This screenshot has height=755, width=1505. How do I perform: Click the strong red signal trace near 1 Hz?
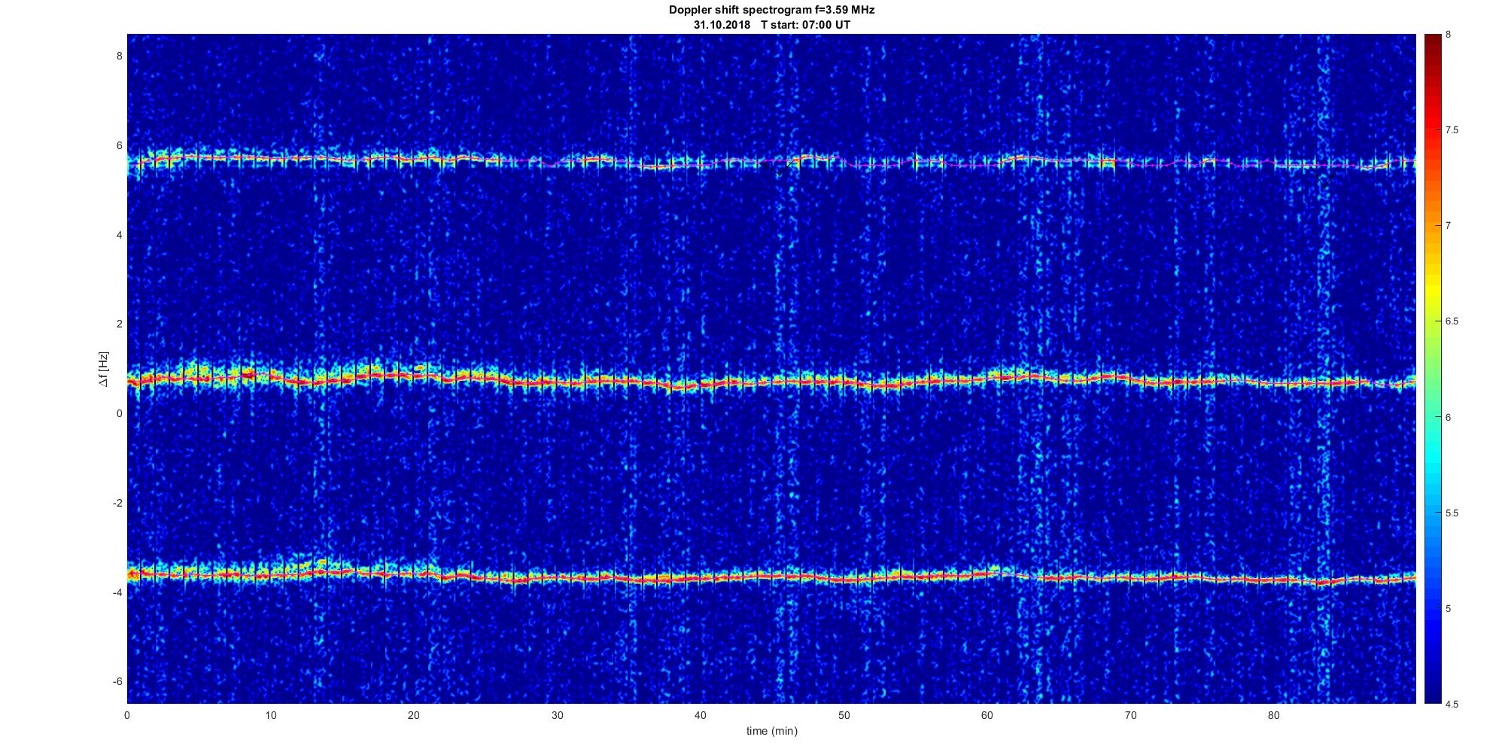(771, 381)
